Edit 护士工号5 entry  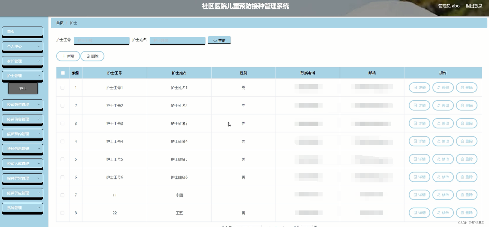pos(443,159)
